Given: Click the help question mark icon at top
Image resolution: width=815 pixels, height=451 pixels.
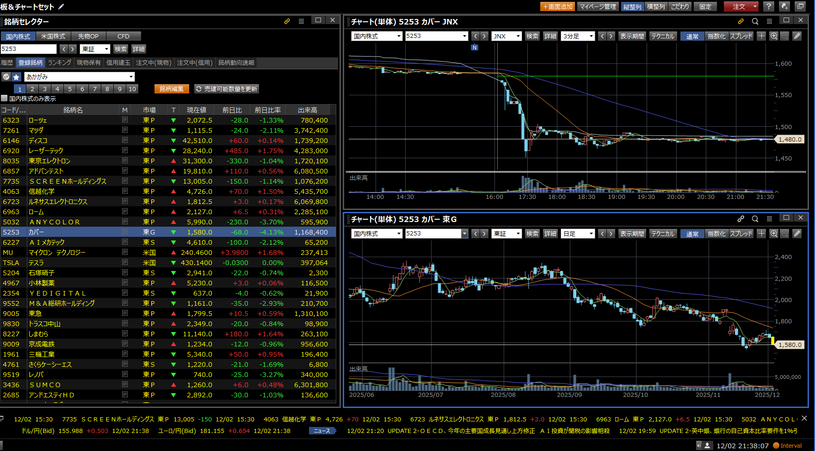Looking at the screenshot, I should 768,6.
